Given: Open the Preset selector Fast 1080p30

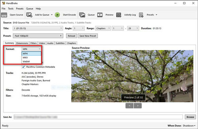Looking at the screenshot, I should [38, 36].
